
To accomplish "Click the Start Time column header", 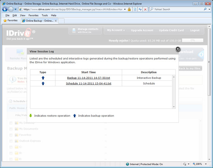I will point(88,72).
